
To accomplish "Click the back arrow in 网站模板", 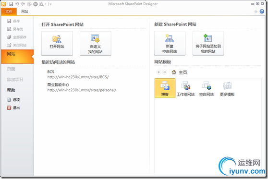I will coord(159,72).
